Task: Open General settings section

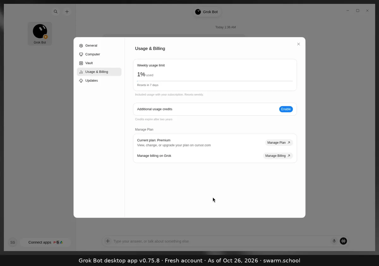Action: pyautogui.click(x=99, y=45)
